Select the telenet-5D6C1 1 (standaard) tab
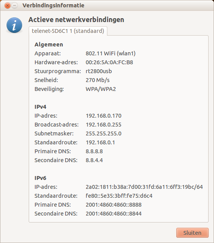This screenshot has height=243, width=214. point(68,31)
